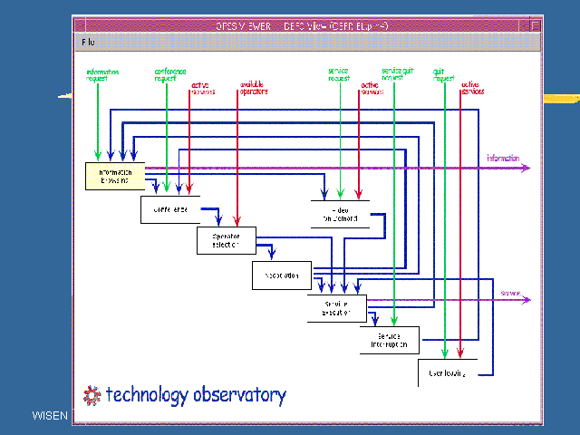Click the purple service output label

click(510, 294)
